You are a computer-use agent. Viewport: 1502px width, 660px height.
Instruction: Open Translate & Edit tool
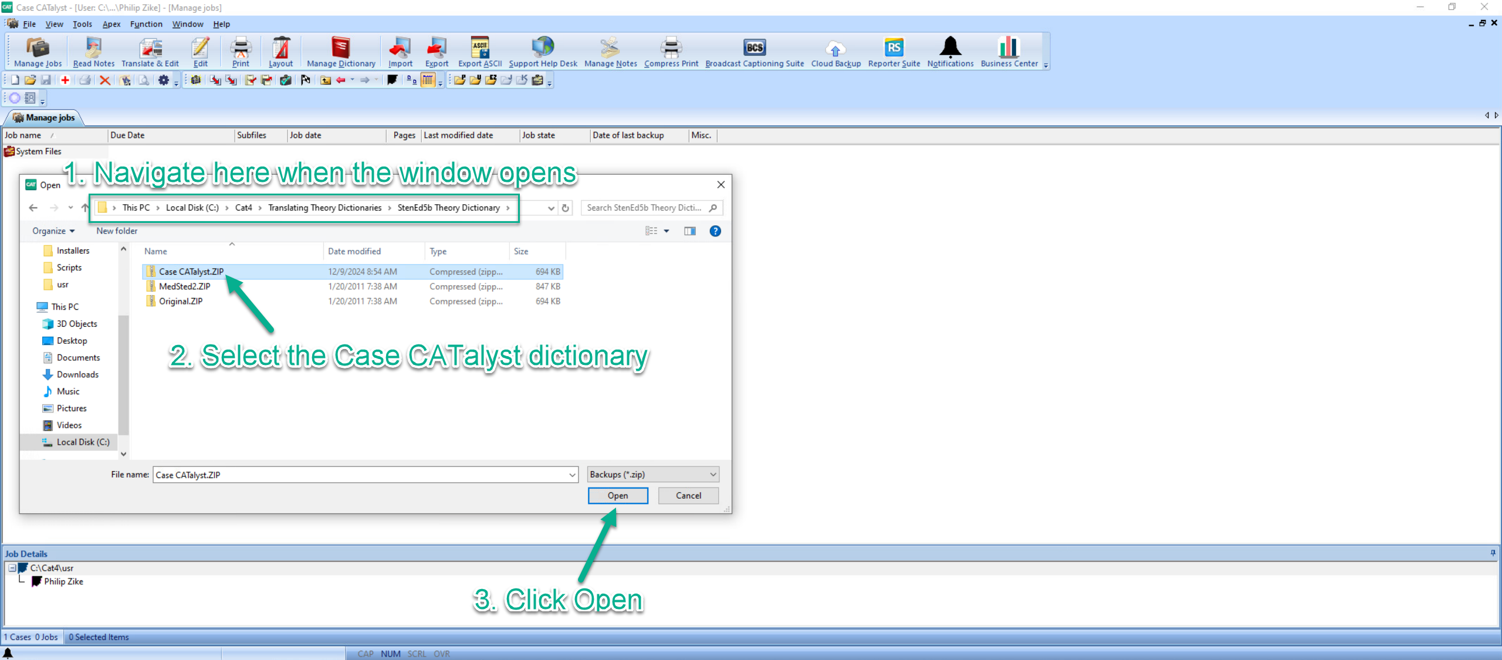tap(150, 52)
